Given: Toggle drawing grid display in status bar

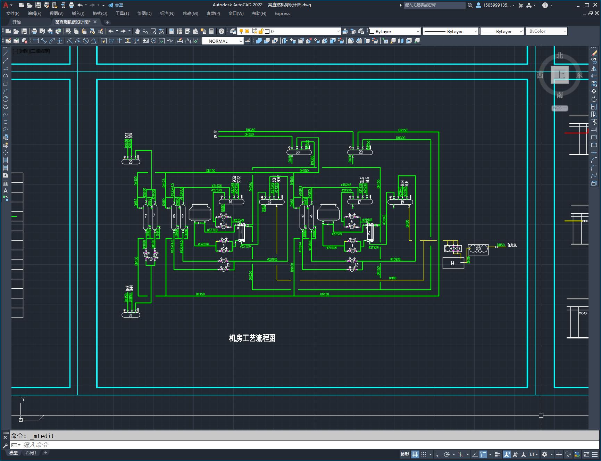Looking at the screenshot, I should [x=415, y=454].
